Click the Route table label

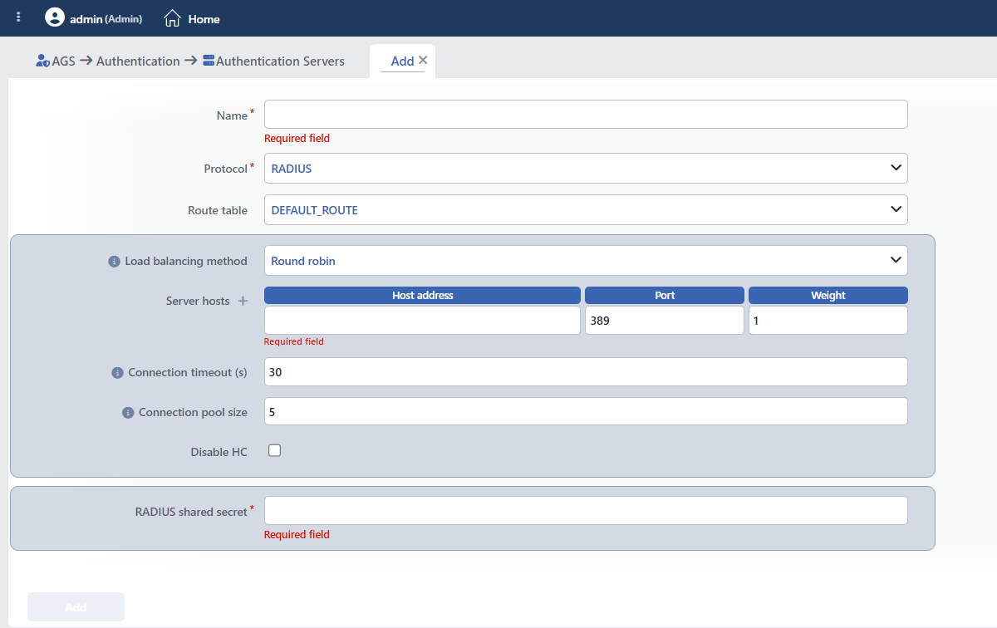(x=218, y=210)
